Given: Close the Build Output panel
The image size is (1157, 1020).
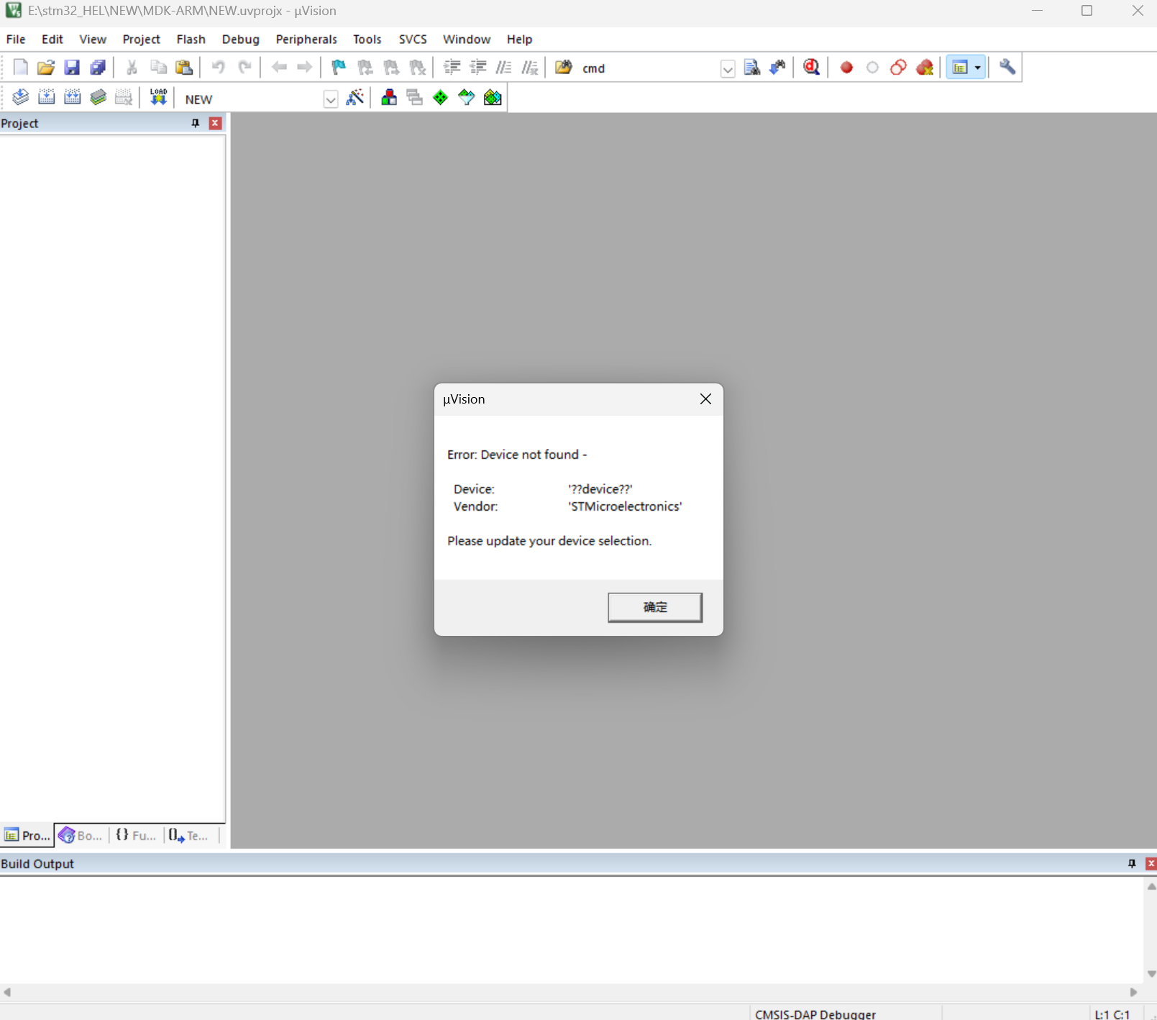Looking at the screenshot, I should (x=1151, y=863).
